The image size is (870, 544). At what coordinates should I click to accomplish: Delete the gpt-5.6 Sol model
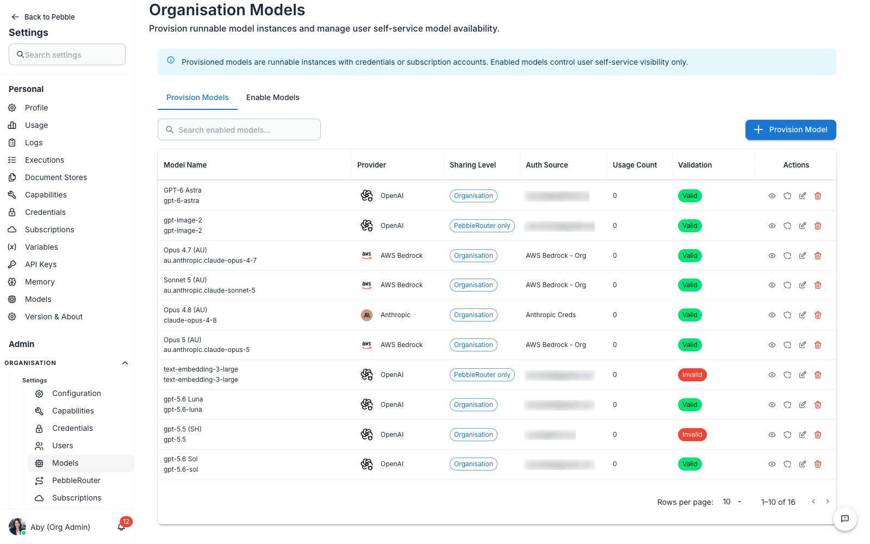pyautogui.click(x=817, y=464)
